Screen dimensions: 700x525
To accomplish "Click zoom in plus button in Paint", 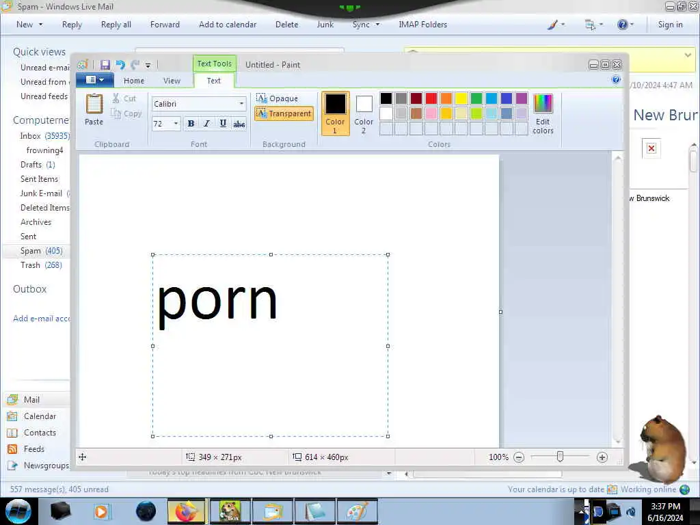I will (x=602, y=457).
